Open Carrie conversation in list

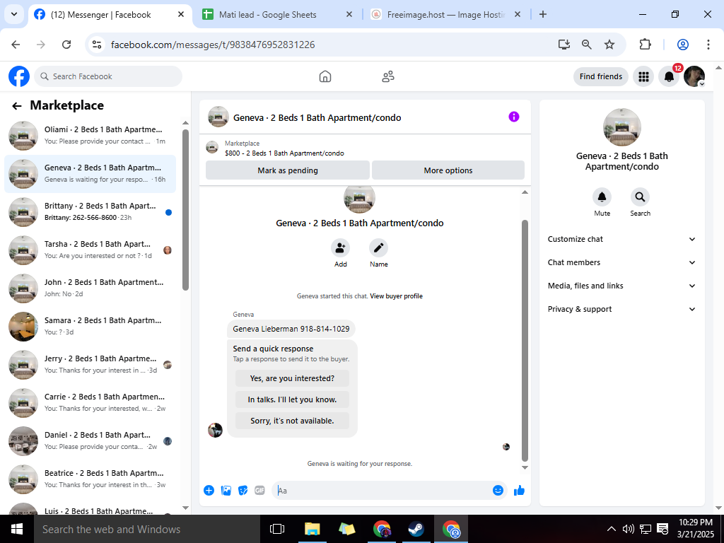[90, 402]
